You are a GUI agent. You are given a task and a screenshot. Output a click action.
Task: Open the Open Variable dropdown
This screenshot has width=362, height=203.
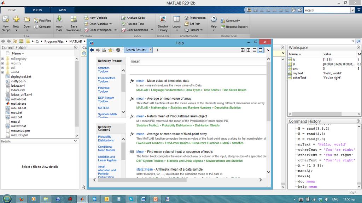[x=111, y=24]
